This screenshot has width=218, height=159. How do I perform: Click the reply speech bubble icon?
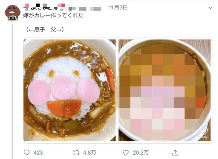click(27, 153)
